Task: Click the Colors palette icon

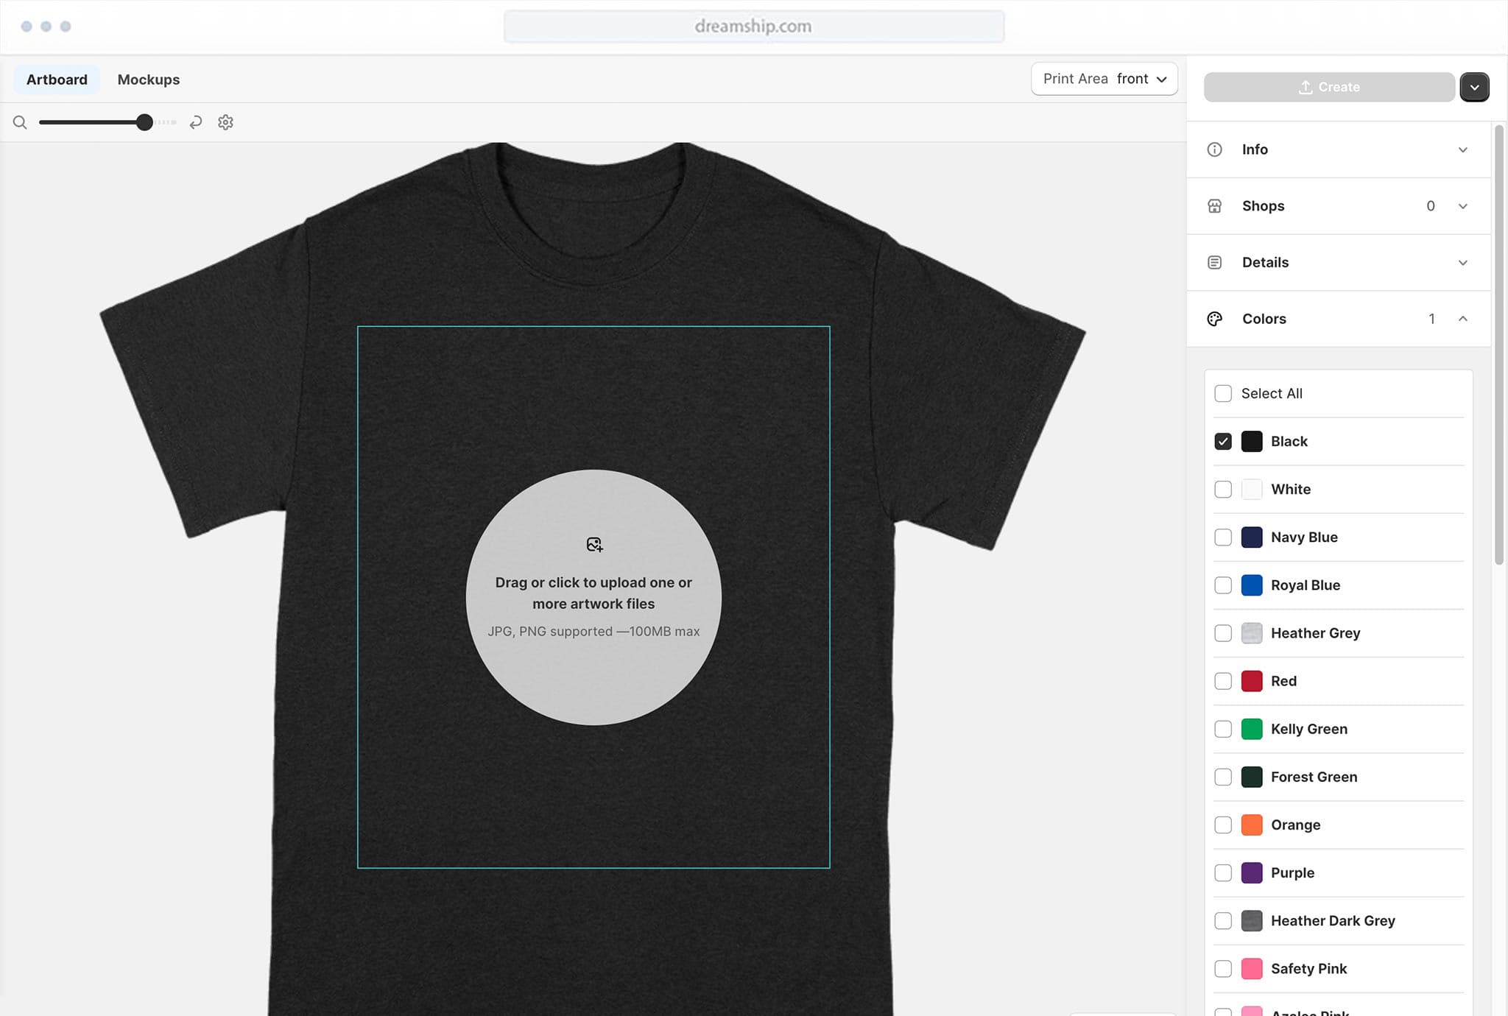Action: pos(1215,319)
